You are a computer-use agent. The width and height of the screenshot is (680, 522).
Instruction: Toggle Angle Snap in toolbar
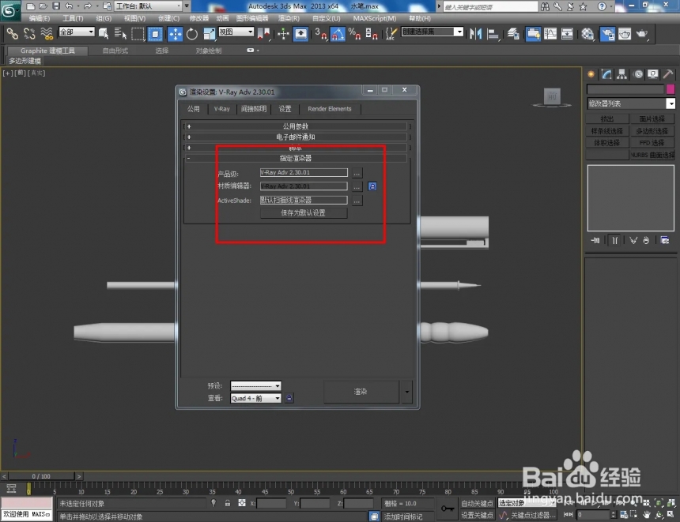338,34
